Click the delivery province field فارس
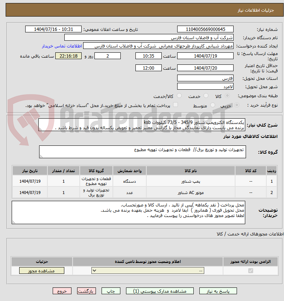Screen dimensions: 284x301 (x=205, y=78)
